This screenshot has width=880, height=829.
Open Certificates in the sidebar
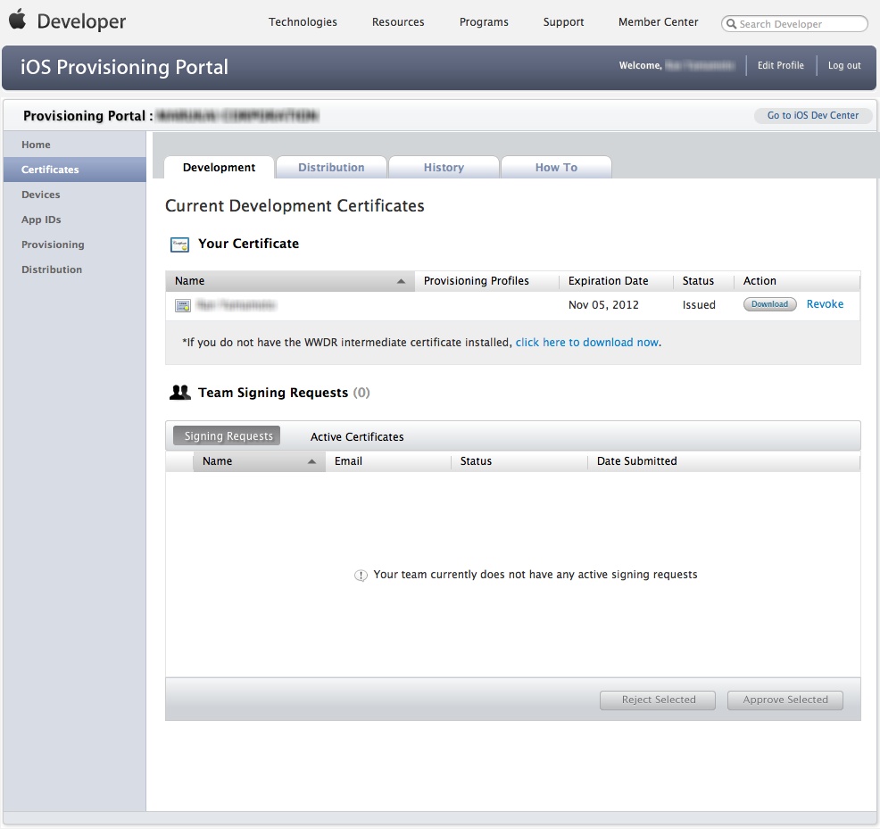click(x=75, y=170)
